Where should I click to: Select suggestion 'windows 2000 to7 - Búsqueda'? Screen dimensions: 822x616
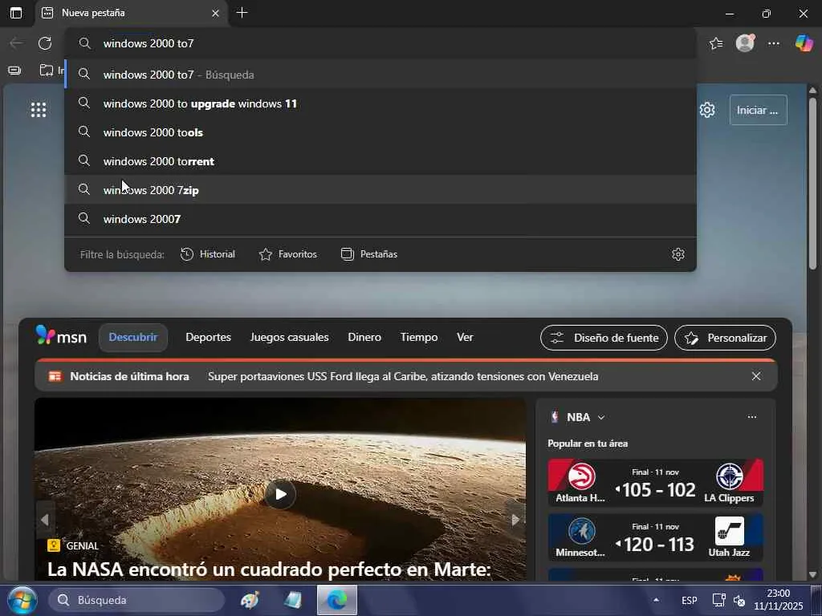(380, 75)
